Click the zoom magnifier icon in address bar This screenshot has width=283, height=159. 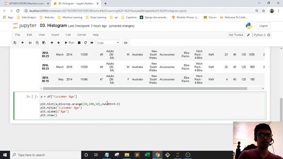pos(256,11)
